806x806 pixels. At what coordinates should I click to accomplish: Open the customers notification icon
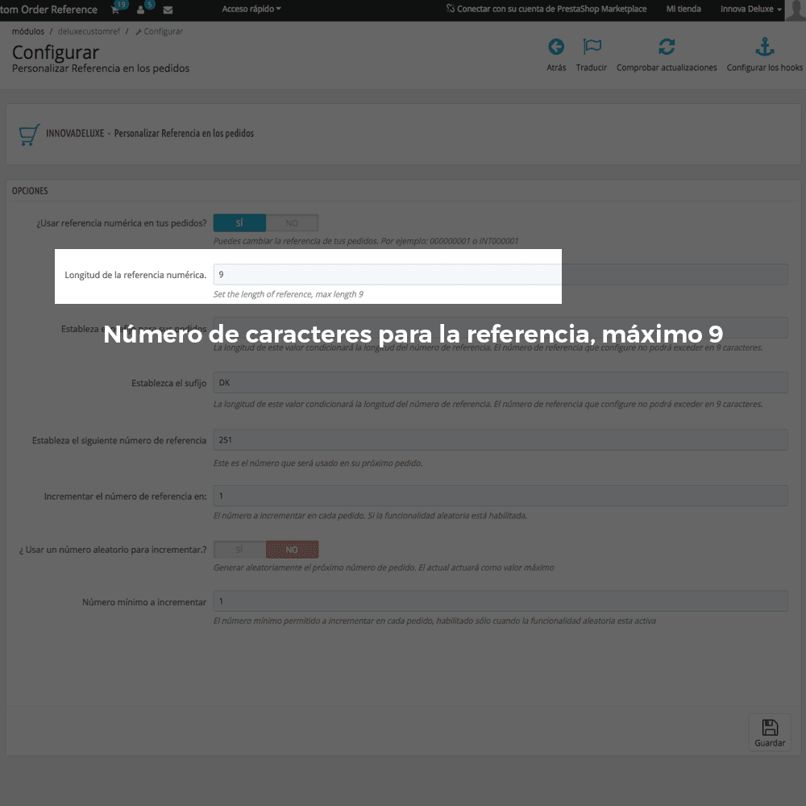point(140,10)
